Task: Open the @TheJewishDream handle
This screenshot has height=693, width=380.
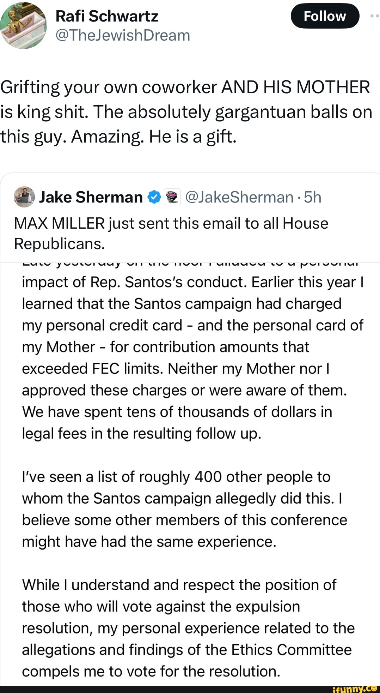Action: [123, 35]
